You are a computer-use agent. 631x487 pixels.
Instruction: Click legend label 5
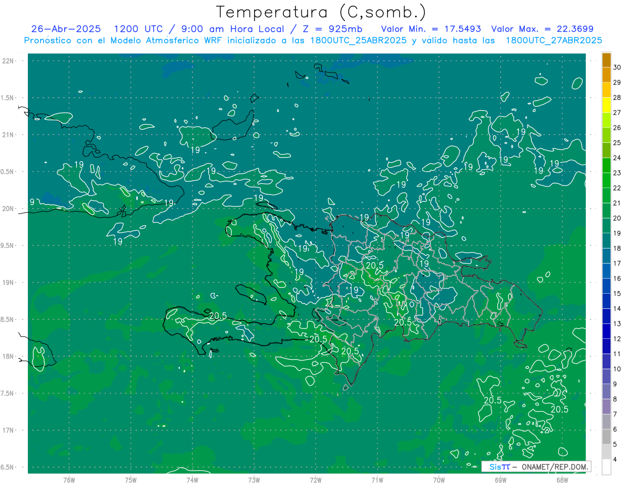click(x=615, y=444)
